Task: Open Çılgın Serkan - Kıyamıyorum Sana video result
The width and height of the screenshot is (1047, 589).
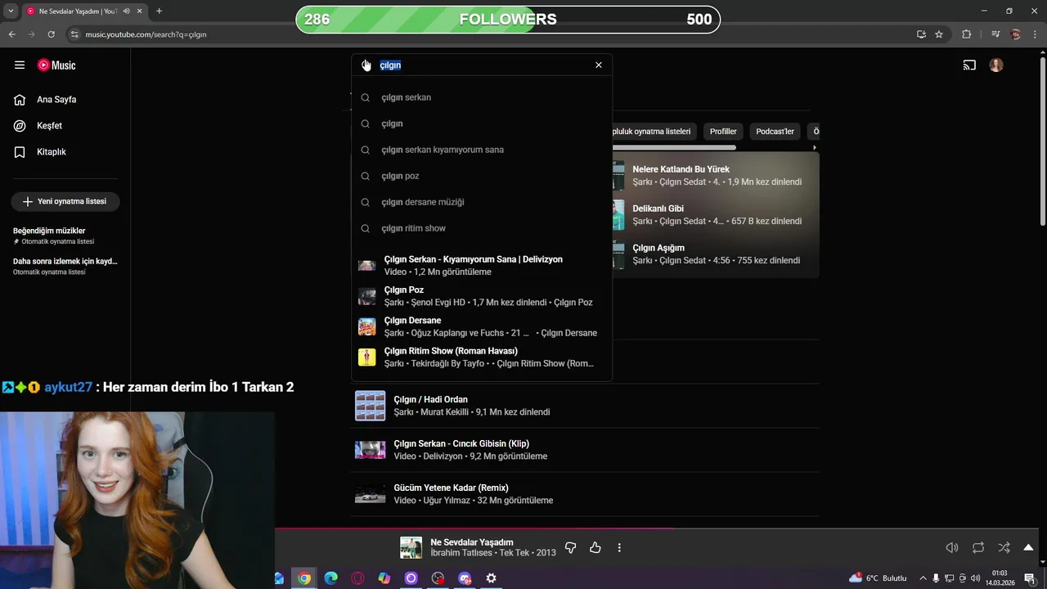Action: coord(482,265)
